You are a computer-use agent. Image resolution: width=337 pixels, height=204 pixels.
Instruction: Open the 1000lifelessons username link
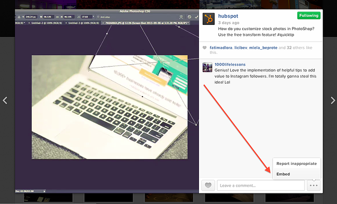tap(230, 64)
